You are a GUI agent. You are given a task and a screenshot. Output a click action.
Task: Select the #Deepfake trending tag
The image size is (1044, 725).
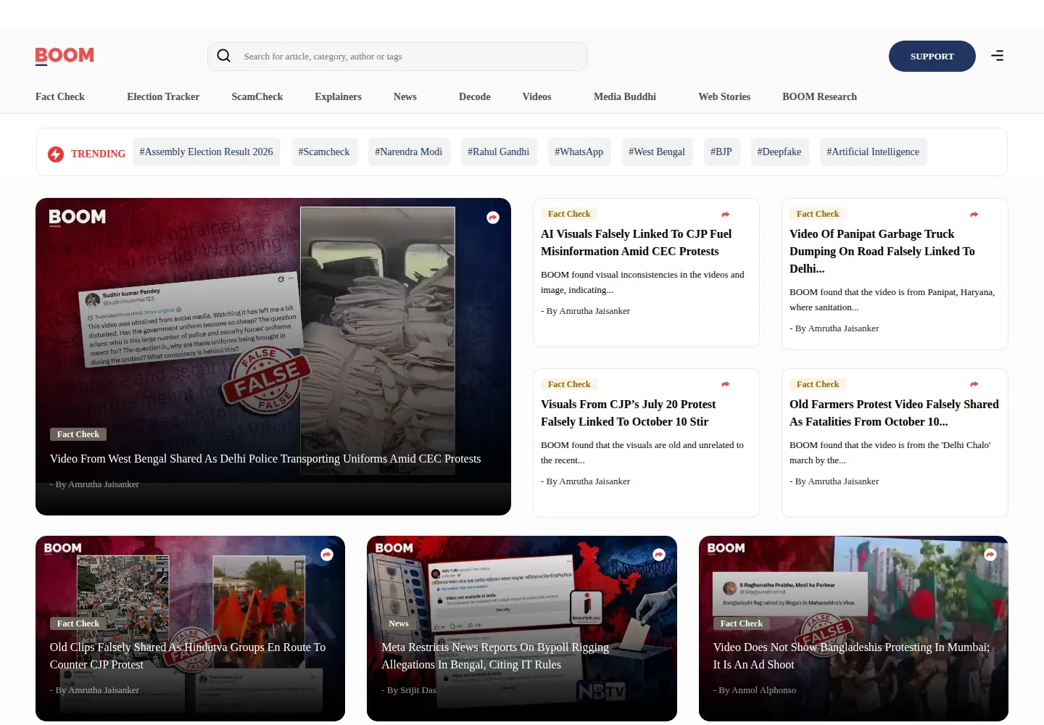click(779, 152)
